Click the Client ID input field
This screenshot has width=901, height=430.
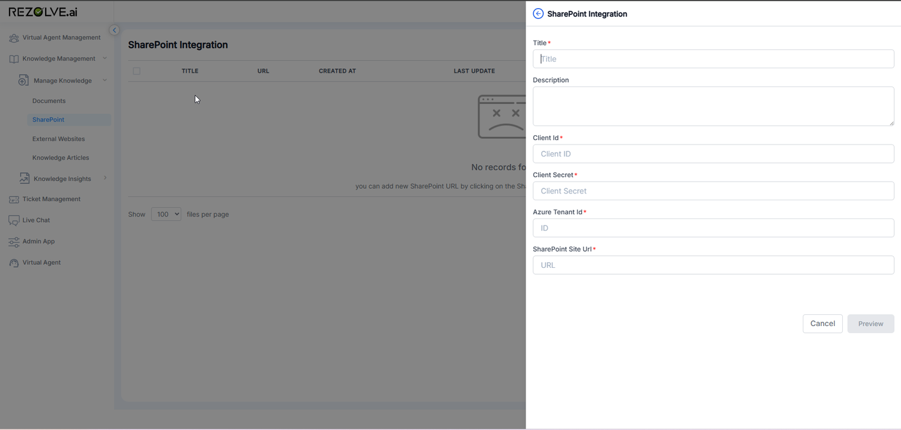(x=713, y=154)
